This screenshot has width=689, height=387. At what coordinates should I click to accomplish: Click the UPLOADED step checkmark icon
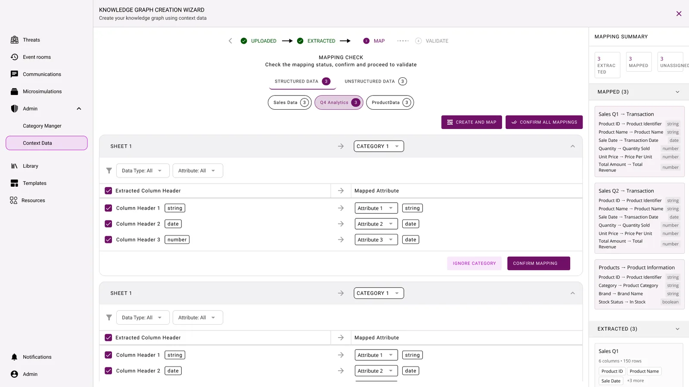coord(244,41)
